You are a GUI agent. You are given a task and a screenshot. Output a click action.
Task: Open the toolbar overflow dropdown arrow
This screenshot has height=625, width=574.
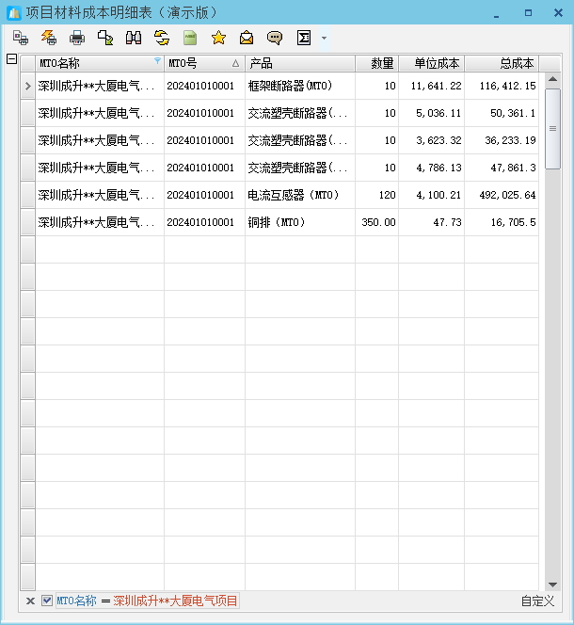click(324, 39)
